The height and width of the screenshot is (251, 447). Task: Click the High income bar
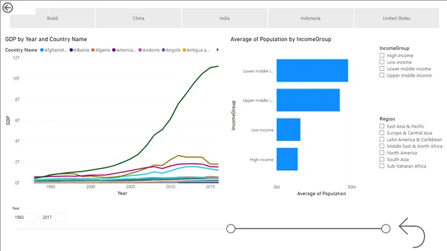tap(287, 159)
